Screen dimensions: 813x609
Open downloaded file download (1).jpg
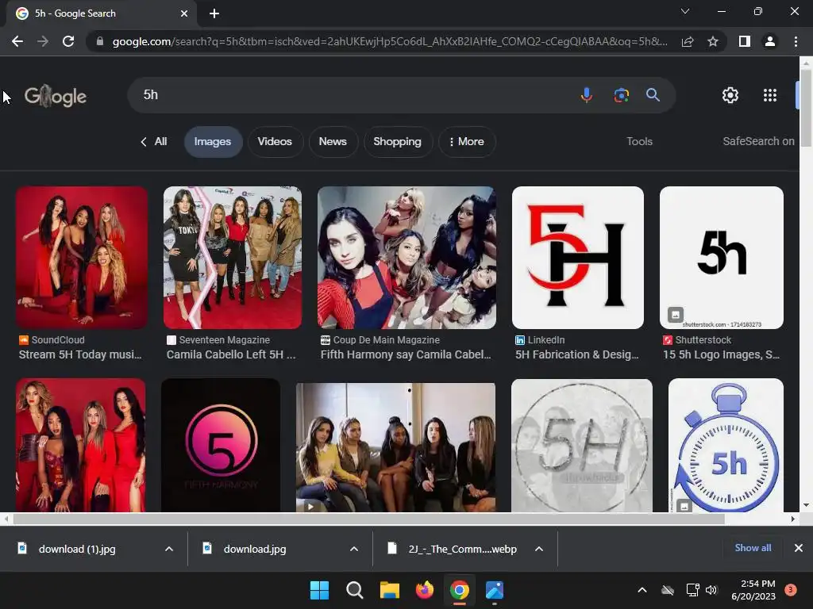point(77,549)
